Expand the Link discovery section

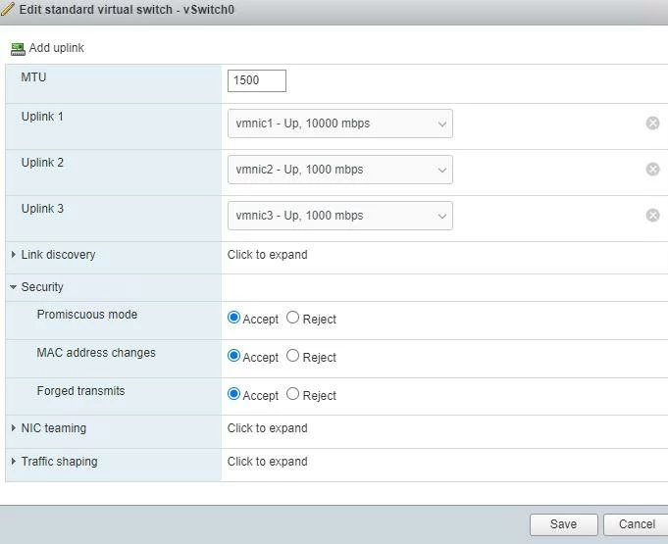[13, 255]
